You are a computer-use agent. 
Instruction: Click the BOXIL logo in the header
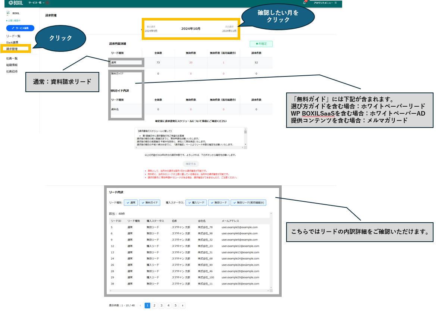pos(15,3)
